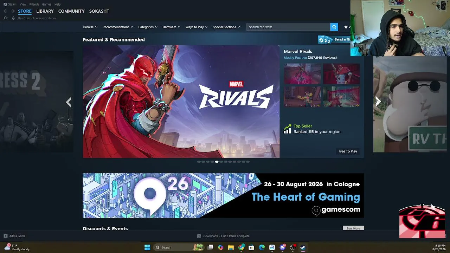View the top-right Marvel Rivals screenshot thumbnail
The image size is (450, 253).
pos(341,74)
